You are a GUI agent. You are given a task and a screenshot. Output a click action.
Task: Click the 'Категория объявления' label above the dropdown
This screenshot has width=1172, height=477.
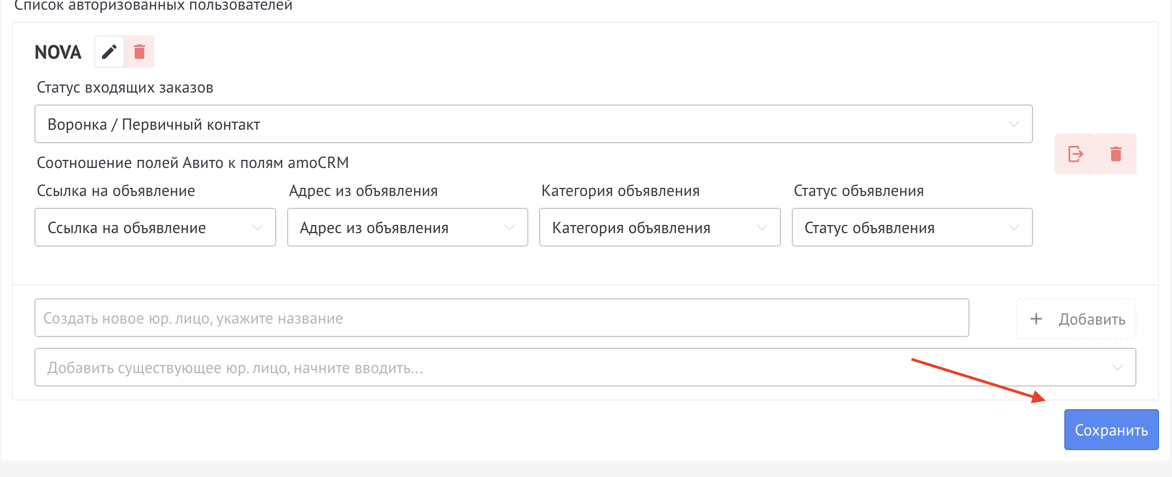(x=620, y=191)
